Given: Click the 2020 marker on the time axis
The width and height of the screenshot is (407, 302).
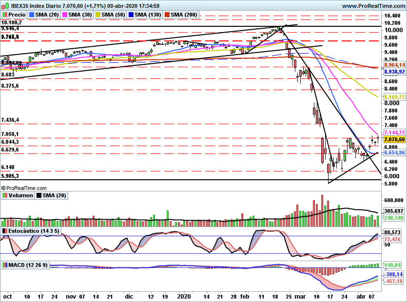Looking at the screenshot, I should click(x=184, y=296).
